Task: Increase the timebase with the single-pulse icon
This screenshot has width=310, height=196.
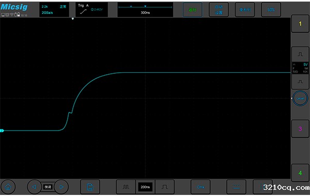Action: tap(165, 187)
